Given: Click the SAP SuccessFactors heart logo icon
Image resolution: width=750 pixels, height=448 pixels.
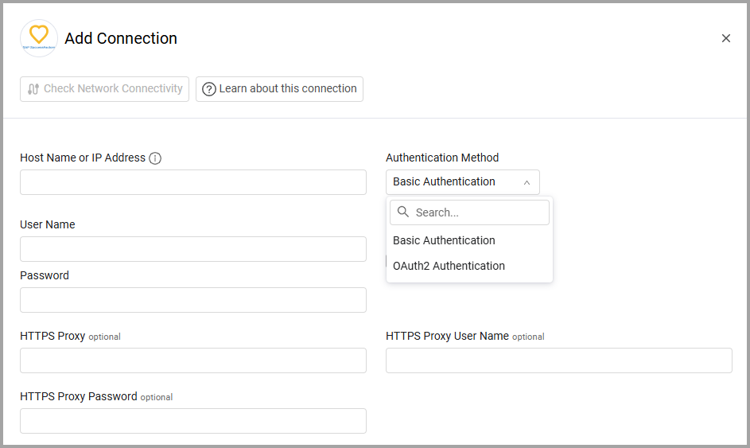Looking at the screenshot, I should (x=39, y=37).
